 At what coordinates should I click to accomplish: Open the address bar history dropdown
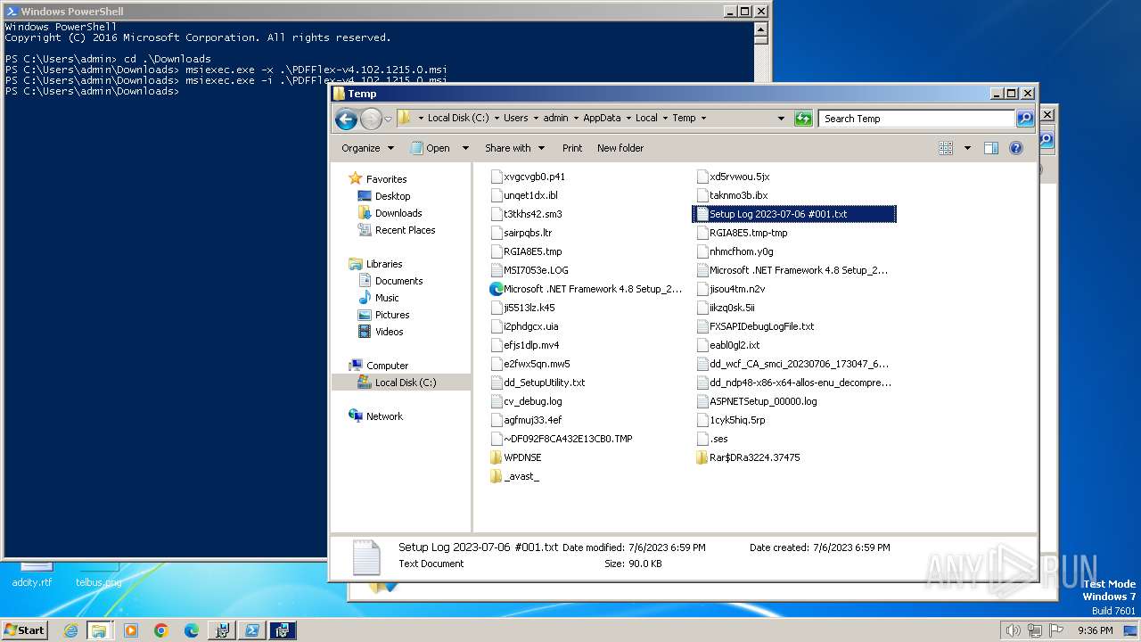(781, 118)
